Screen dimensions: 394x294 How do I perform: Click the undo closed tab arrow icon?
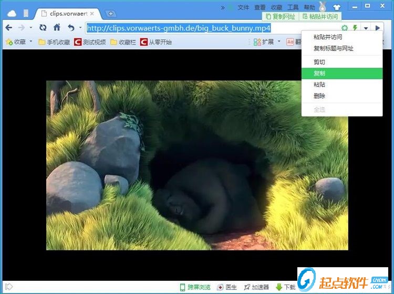pyautogui.click(x=71, y=28)
